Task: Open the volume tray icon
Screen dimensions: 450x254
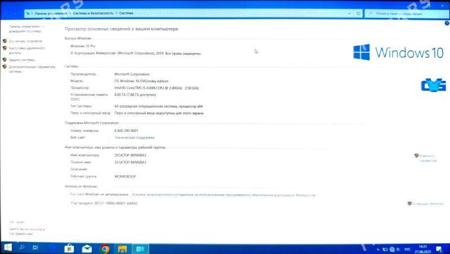Action: (x=398, y=249)
